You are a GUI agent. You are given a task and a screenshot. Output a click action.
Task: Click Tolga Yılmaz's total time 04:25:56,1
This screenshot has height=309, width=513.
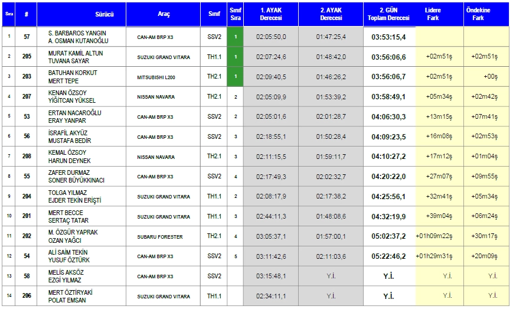click(x=390, y=197)
